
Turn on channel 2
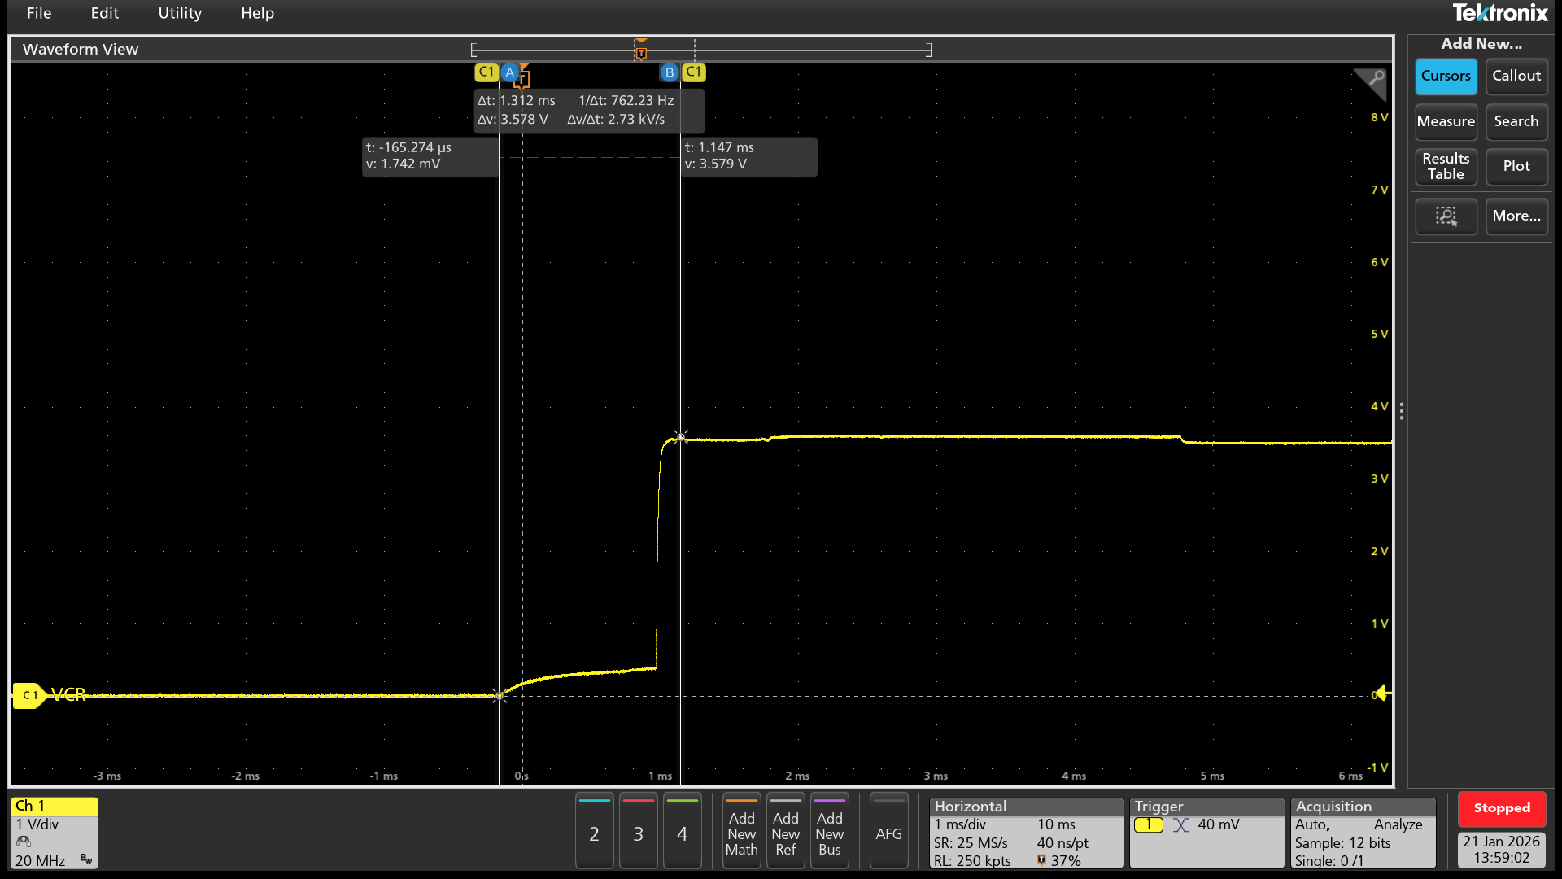click(x=594, y=832)
